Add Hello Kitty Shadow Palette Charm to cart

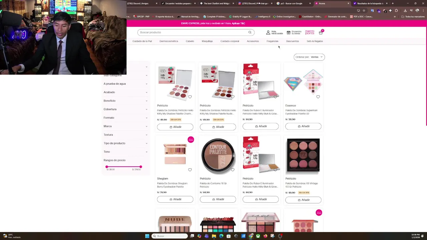coord(175,127)
